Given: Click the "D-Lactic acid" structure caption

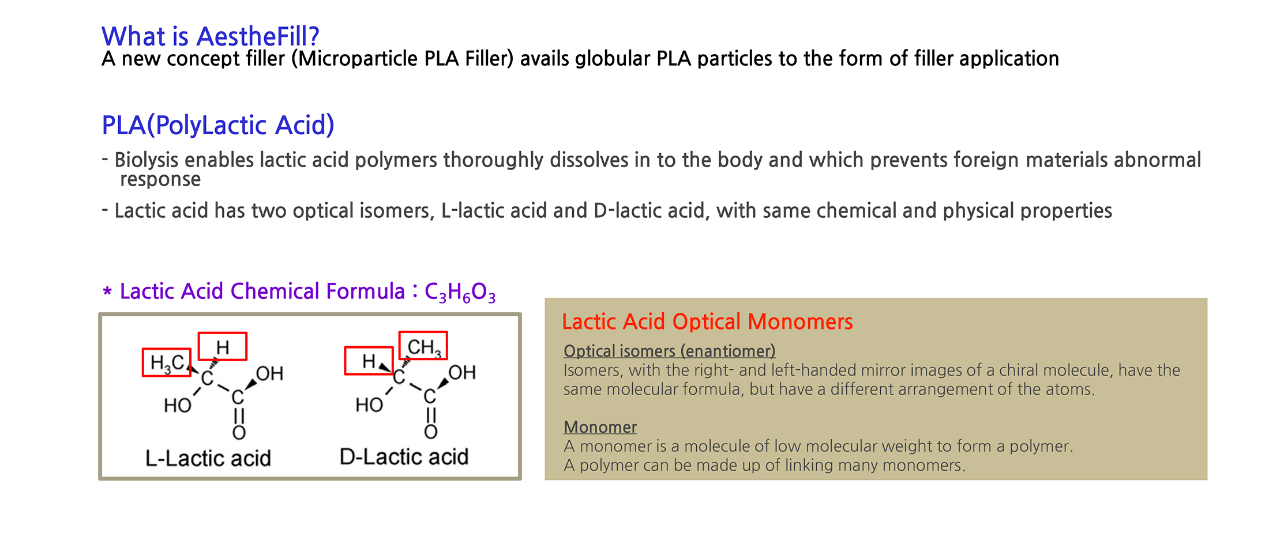Looking at the screenshot, I should 404,457.
